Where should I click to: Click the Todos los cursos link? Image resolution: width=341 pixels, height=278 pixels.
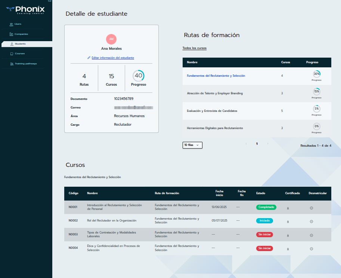click(x=194, y=48)
